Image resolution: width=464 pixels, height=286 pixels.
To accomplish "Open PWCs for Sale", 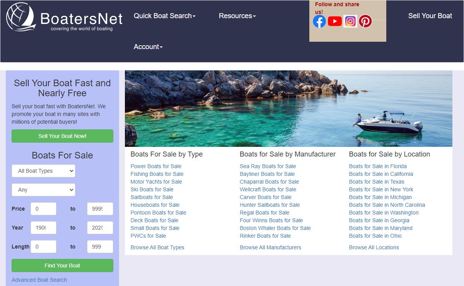I will [x=148, y=236].
